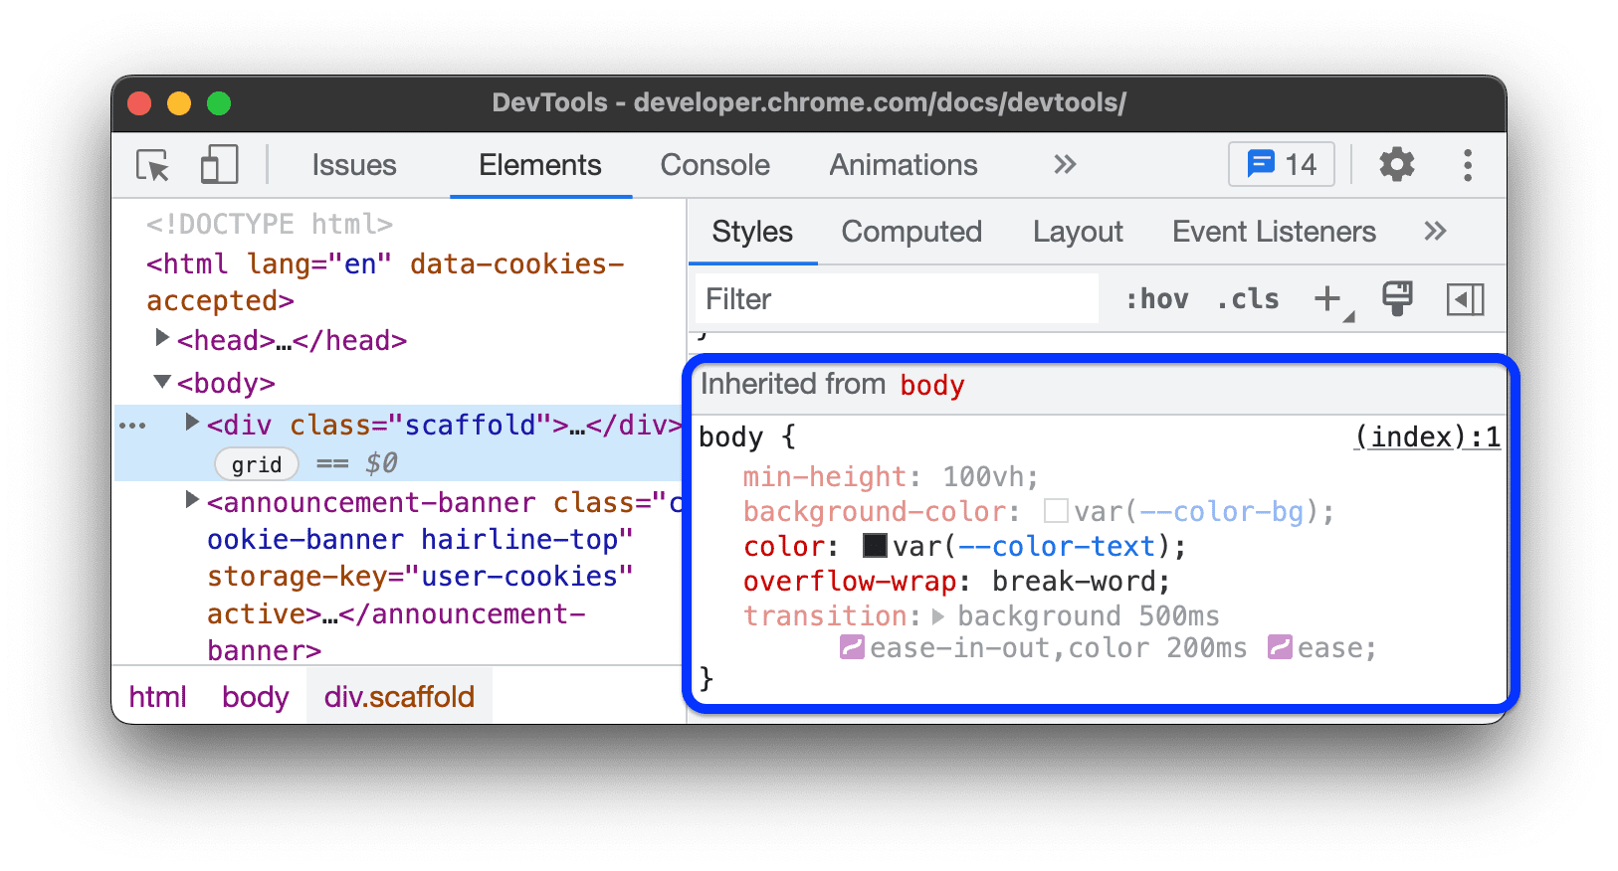Open the three-dot customize menu

tap(1467, 165)
